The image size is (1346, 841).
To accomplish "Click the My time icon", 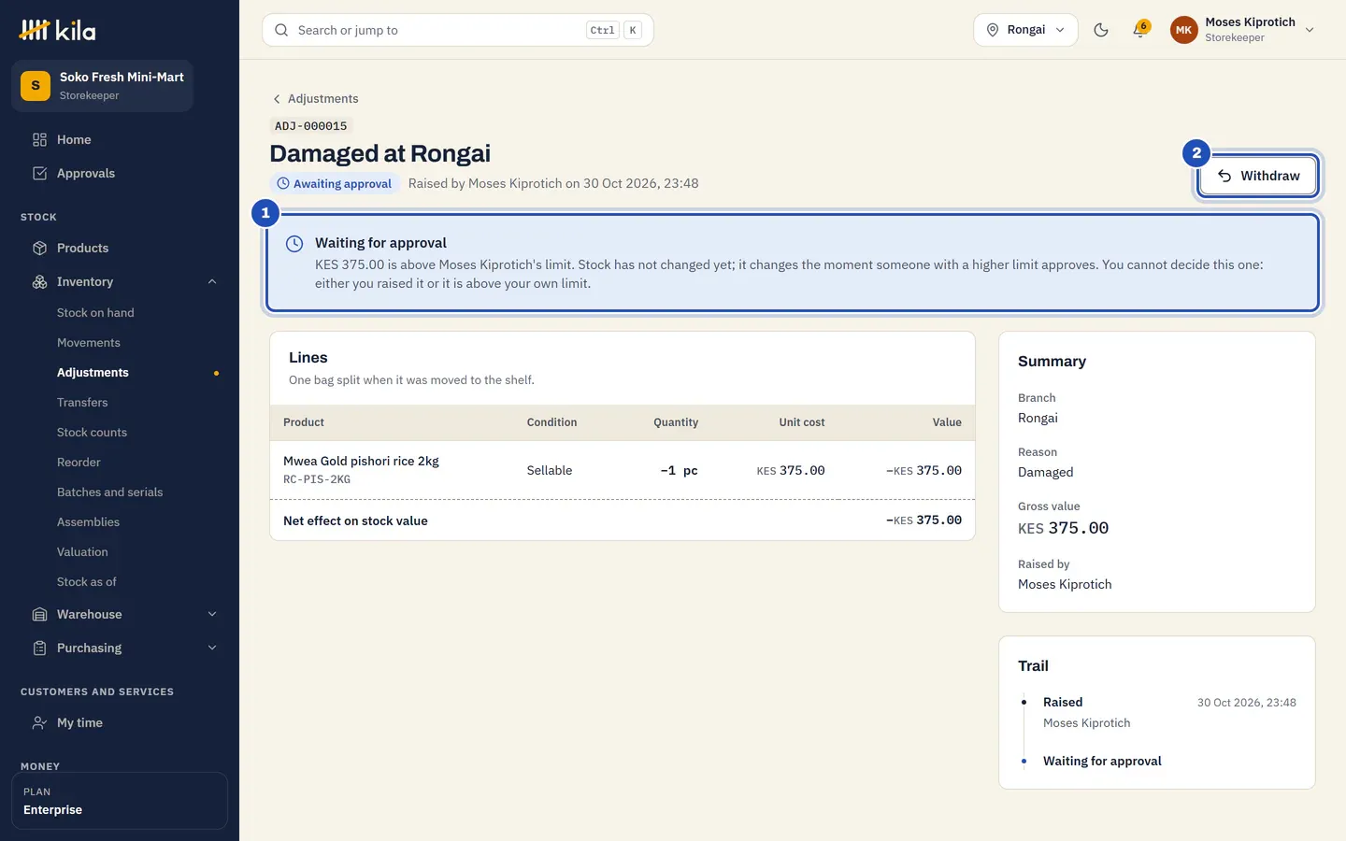I will click(39, 723).
